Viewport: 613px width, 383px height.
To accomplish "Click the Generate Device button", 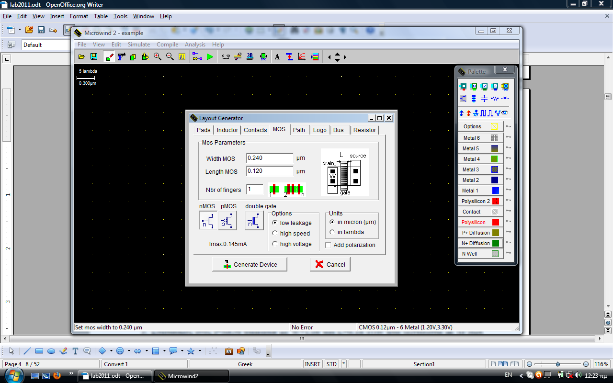I will click(250, 264).
